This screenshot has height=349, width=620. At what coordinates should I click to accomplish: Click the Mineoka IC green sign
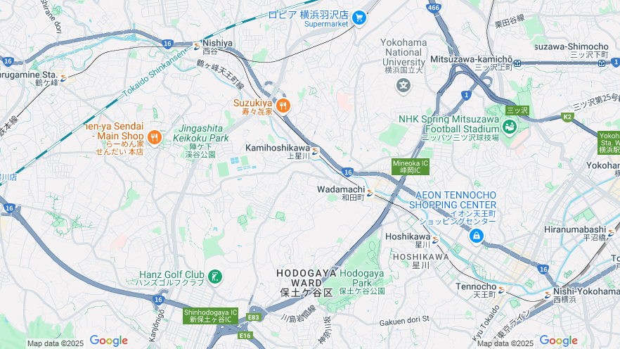[411, 167]
